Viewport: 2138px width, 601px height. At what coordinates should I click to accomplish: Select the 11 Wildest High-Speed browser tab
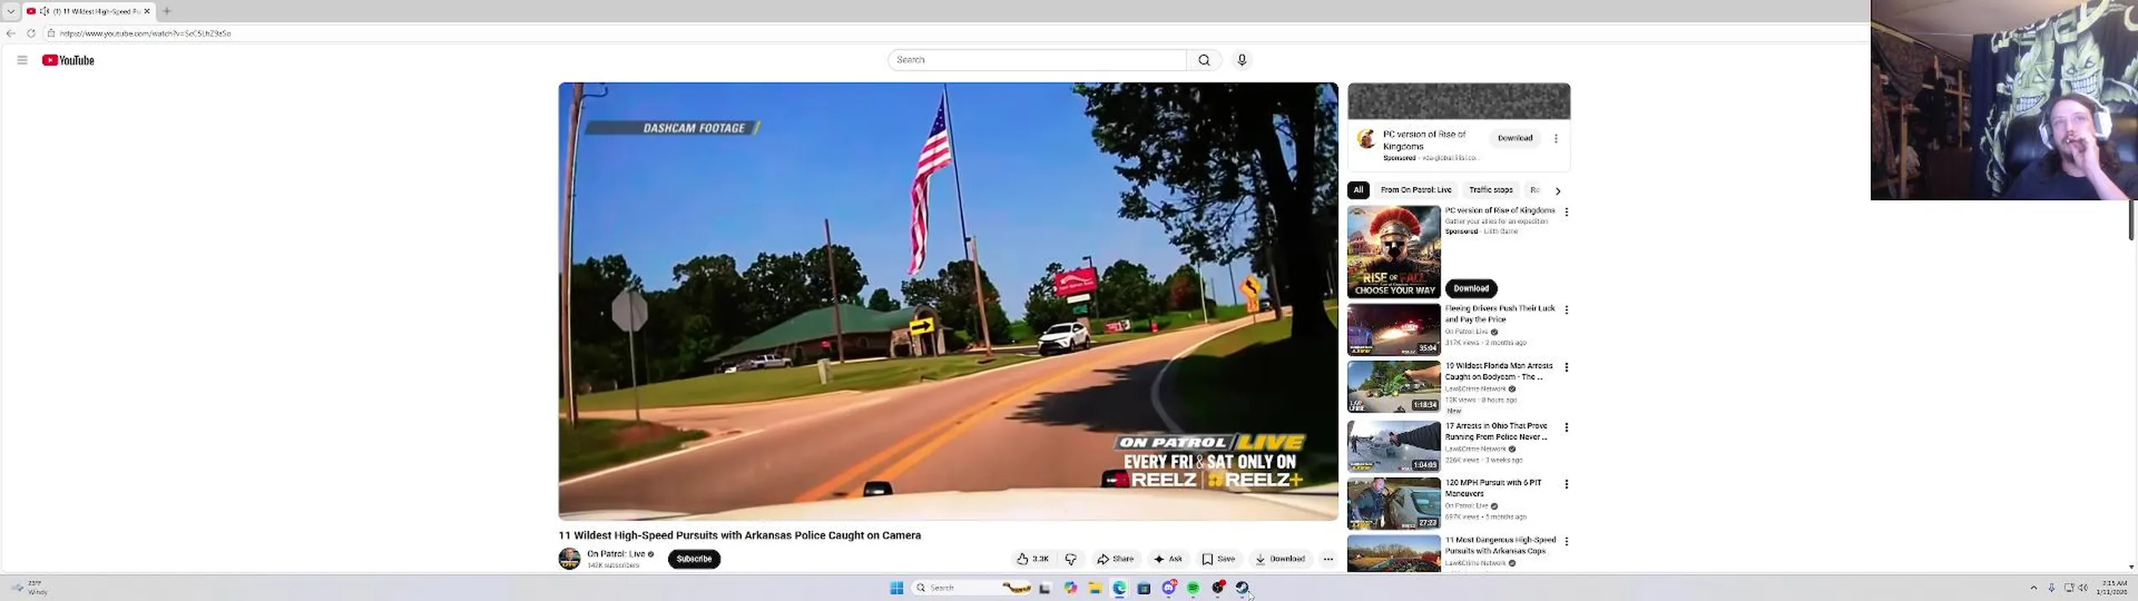click(89, 12)
